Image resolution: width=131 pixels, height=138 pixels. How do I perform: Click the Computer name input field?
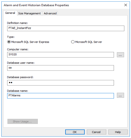click(60, 55)
